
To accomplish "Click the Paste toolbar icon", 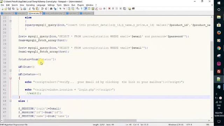I will click(x=37, y=9).
